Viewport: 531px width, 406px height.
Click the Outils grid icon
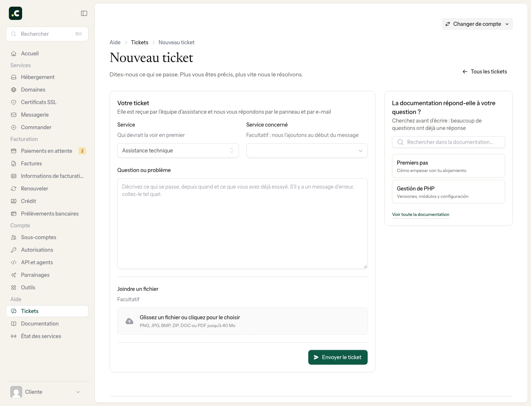click(x=14, y=288)
